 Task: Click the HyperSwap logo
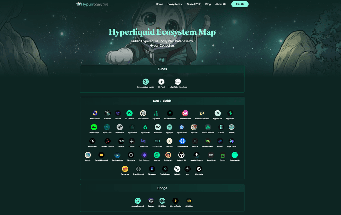[x=94, y=127]
